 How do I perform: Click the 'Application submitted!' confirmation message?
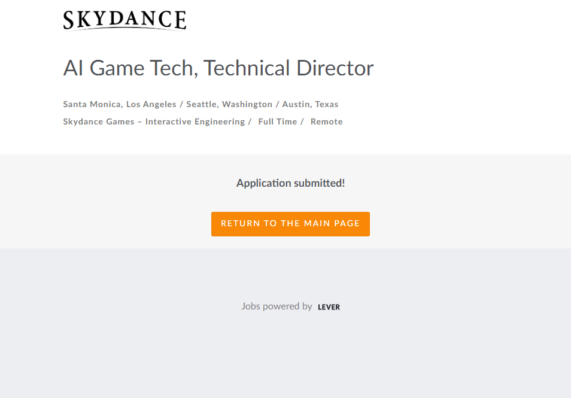pyautogui.click(x=290, y=183)
